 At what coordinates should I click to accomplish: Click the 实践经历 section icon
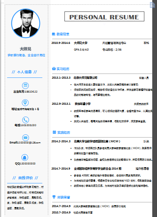(x=54, y=132)
